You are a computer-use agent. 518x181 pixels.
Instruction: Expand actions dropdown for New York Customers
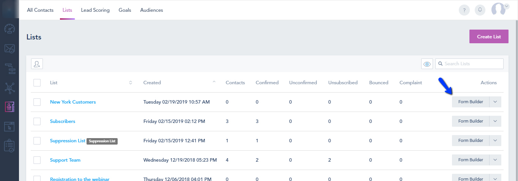pos(495,102)
